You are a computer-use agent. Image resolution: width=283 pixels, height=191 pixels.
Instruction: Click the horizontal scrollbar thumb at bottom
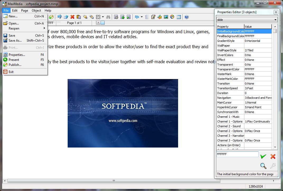point(114,181)
